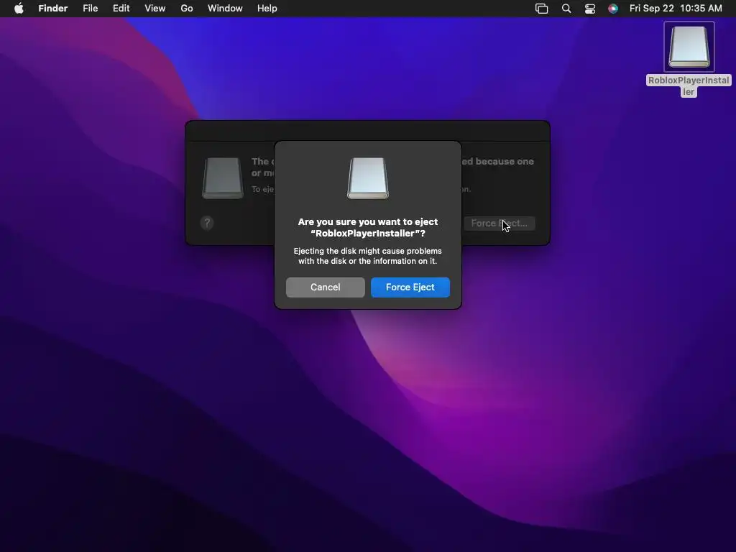Viewport: 736px width, 552px height.
Task: Click the dimmed disk icon in background dialog
Action: (x=223, y=178)
